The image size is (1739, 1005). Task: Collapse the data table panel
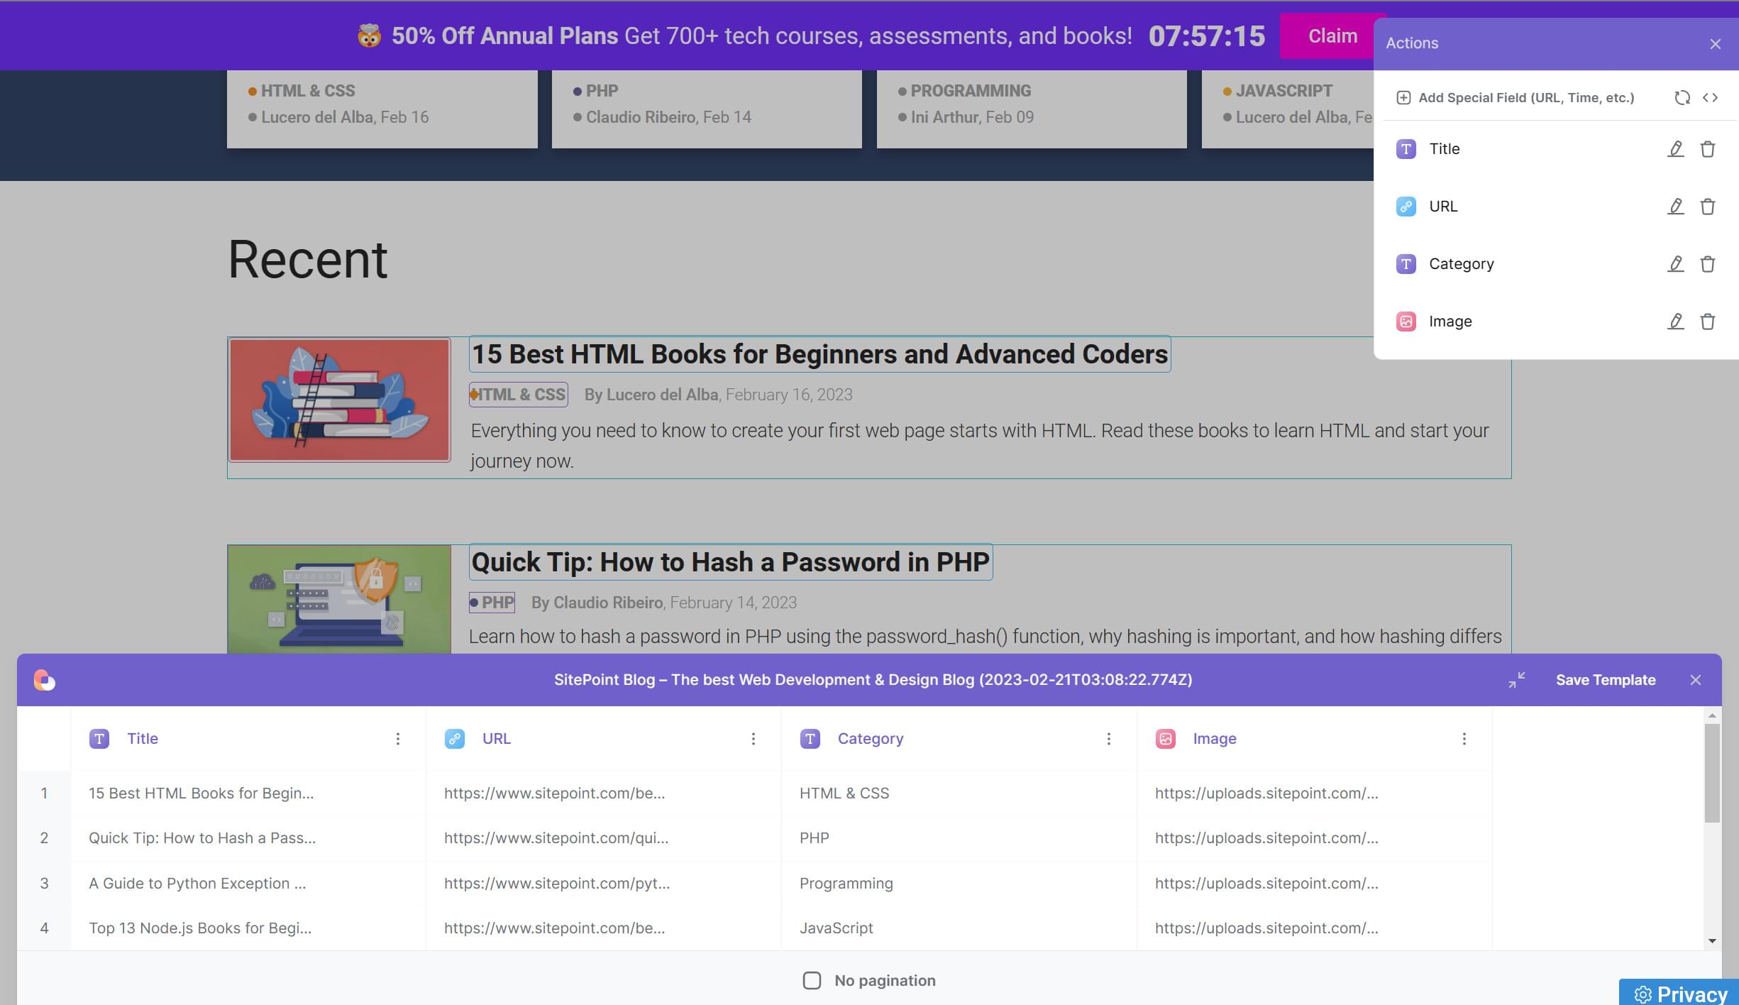pos(1516,680)
